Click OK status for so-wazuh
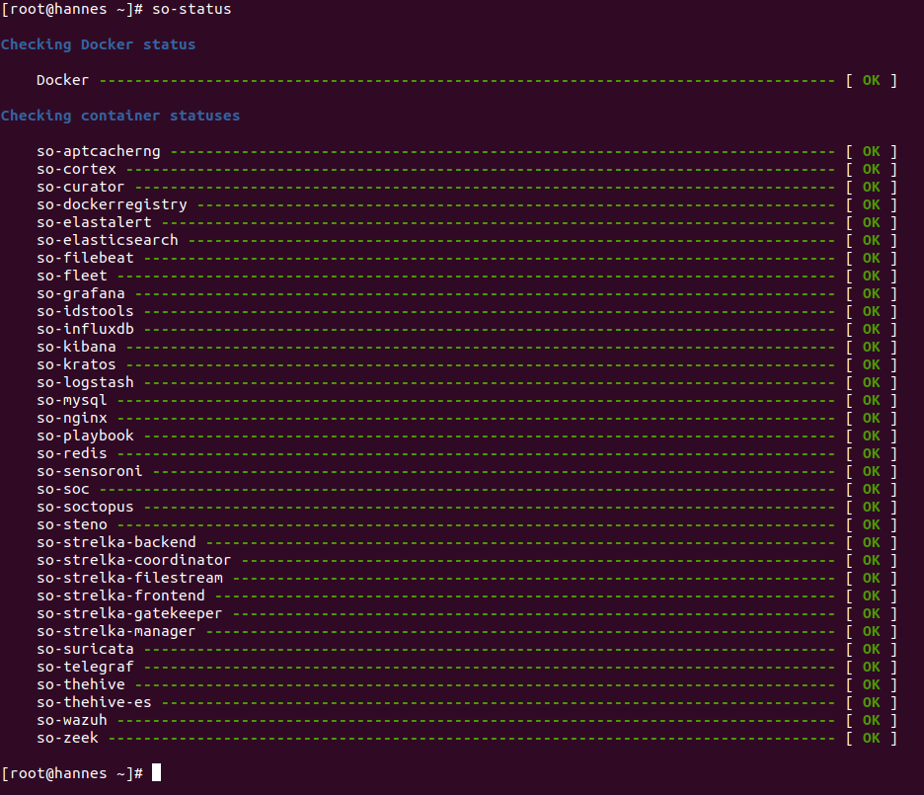 tap(871, 720)
